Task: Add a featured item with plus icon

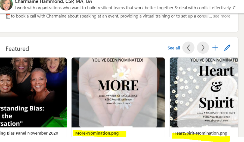Action: (x=215, y=48)
